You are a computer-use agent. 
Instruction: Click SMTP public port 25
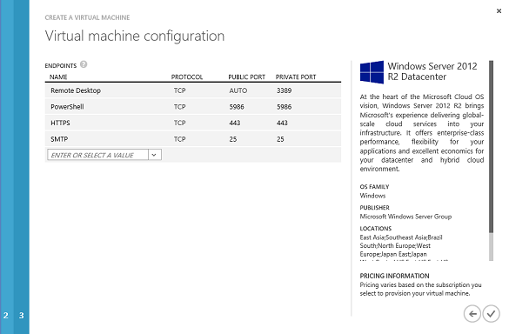coord(233,139)
